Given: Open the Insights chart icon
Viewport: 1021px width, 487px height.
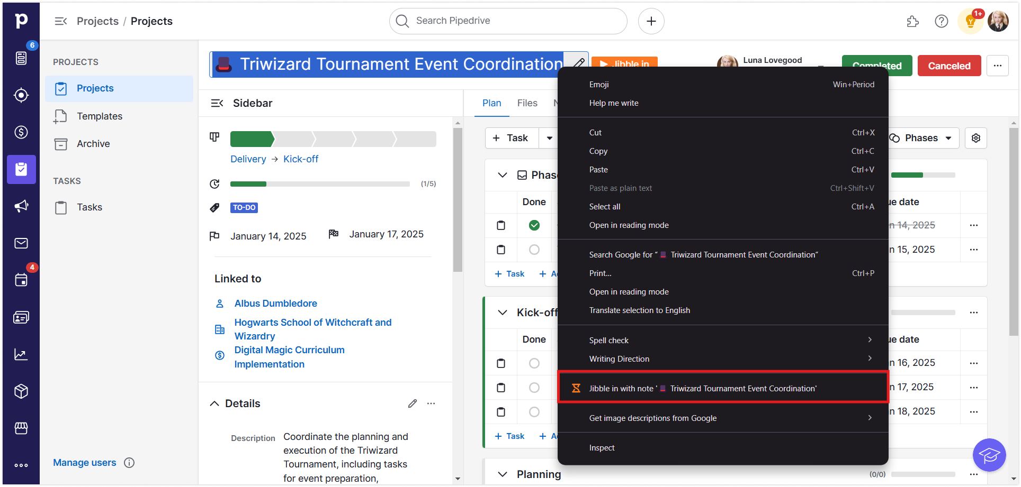Looking at the screenshot, I should [21, 354].
